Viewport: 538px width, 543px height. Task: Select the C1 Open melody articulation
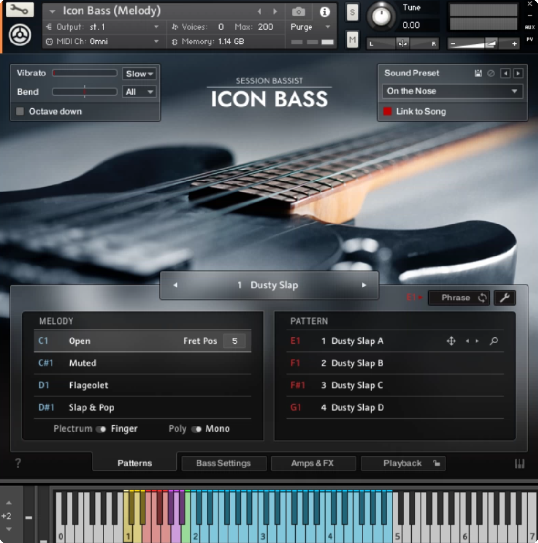tap(143, 341)
